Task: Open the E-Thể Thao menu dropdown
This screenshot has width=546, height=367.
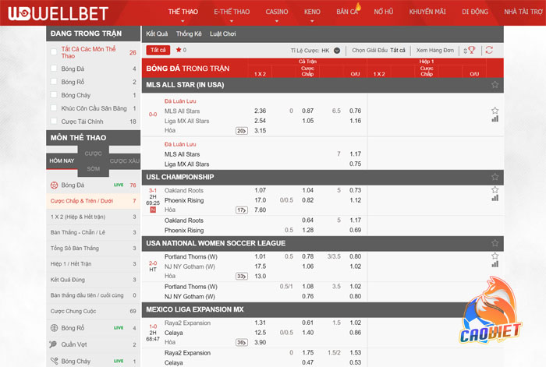Action: point(232,12)
